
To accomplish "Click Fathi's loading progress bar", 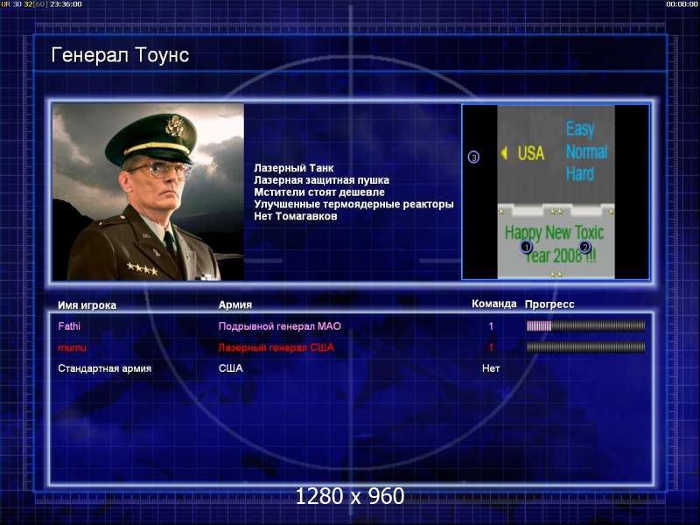I will point(585,325).
